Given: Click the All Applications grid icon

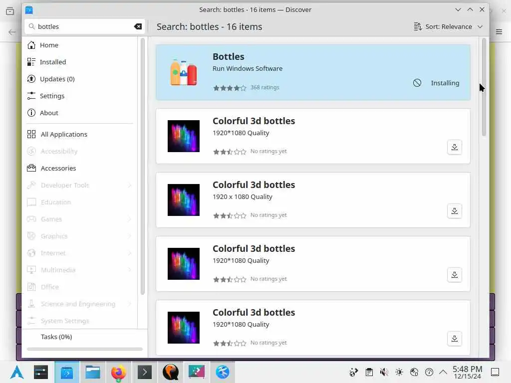Looking at the screenshot, I should click(31, 134).
